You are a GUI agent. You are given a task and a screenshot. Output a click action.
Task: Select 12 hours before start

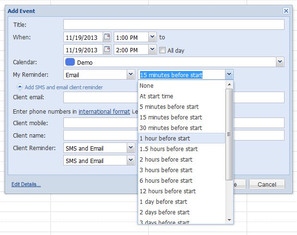181,191
